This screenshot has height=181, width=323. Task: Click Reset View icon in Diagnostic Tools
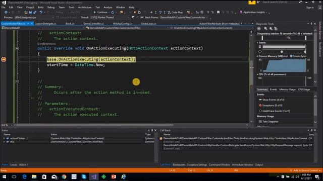(276, 29)
